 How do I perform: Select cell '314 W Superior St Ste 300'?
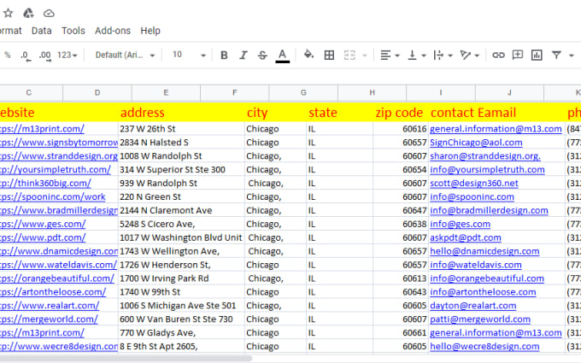[181, 170]
